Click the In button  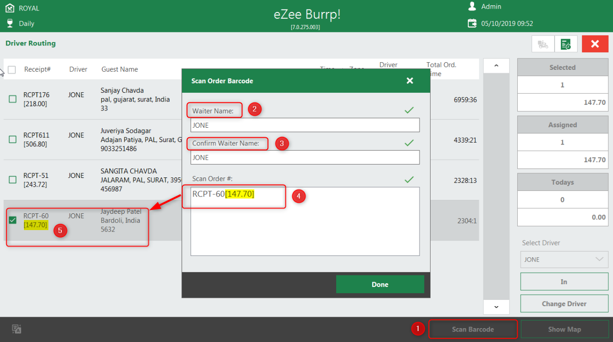[564, 282]
